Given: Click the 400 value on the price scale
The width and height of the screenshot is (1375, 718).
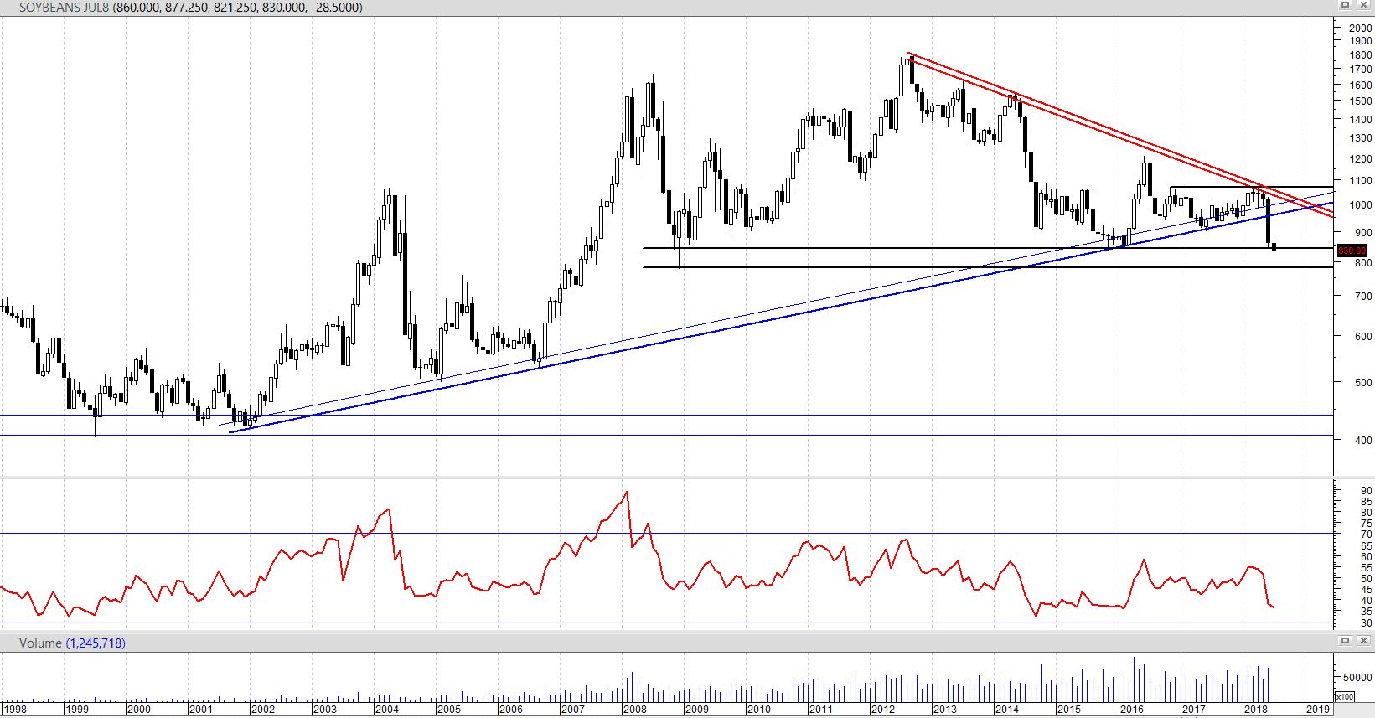Looking at the screenshot, I should tap(1363, 441).
